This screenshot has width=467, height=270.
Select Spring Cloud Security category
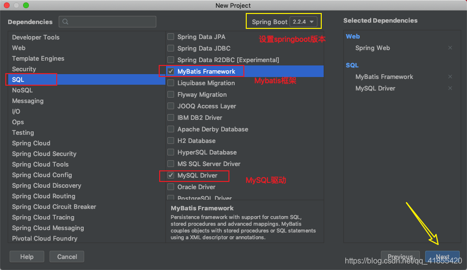pos(87,154)
